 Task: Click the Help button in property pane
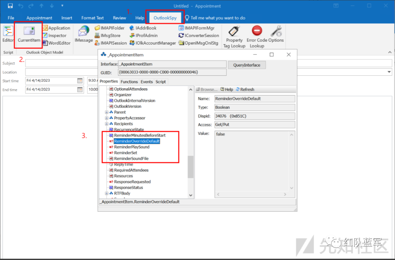(x=227, y=89)
